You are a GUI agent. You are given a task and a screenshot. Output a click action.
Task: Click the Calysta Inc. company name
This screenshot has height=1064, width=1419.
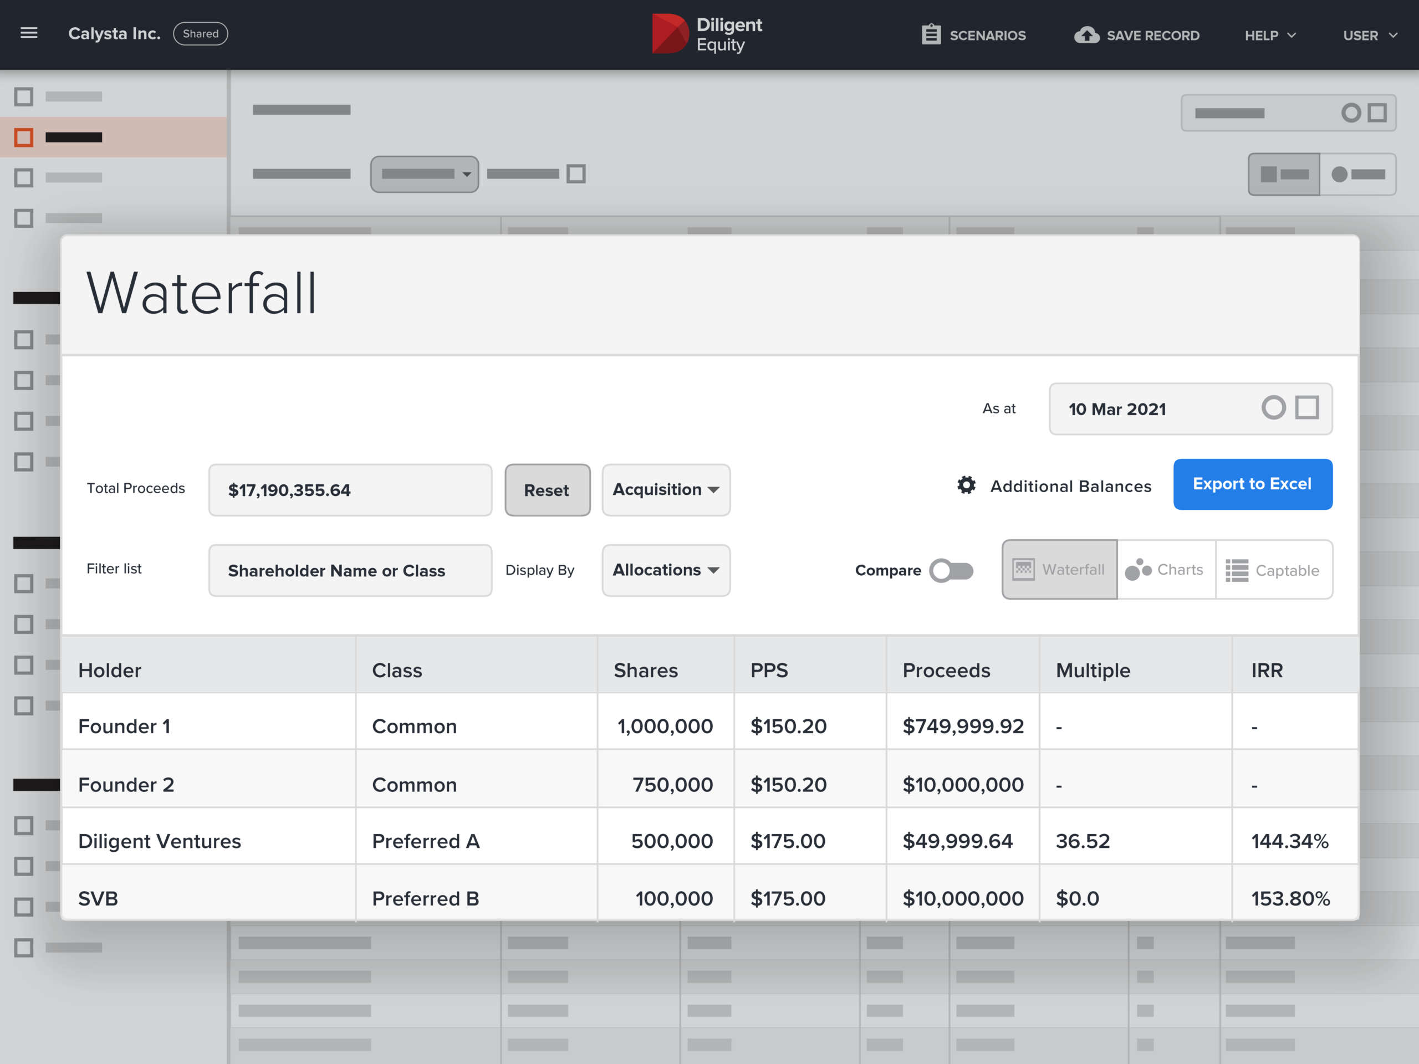coord(114,33)
